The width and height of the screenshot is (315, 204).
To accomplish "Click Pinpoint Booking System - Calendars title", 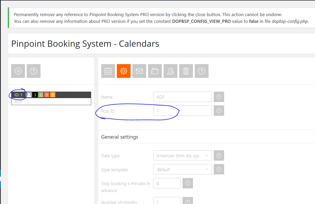I will click(x=85, y=44).
